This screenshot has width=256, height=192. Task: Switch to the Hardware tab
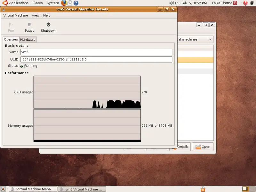pyautogui.click(x=28, y=39)
